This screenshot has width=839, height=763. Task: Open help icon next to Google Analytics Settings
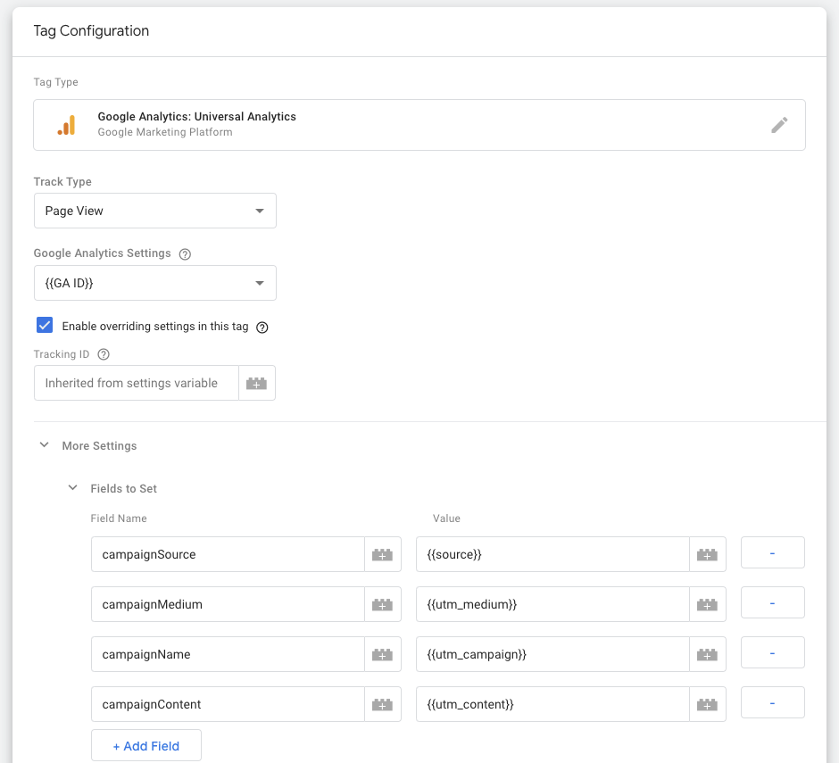click(185, 254)
